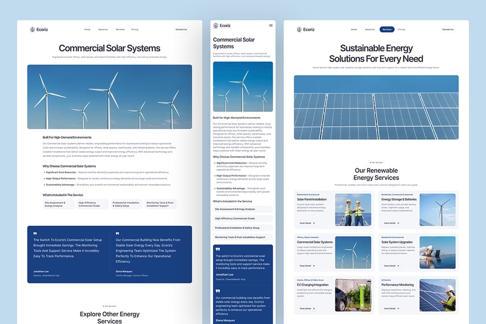Click Why Choose Commercial Solar Systems heading on mobile page
486x324 pixels.
[239, 157]
